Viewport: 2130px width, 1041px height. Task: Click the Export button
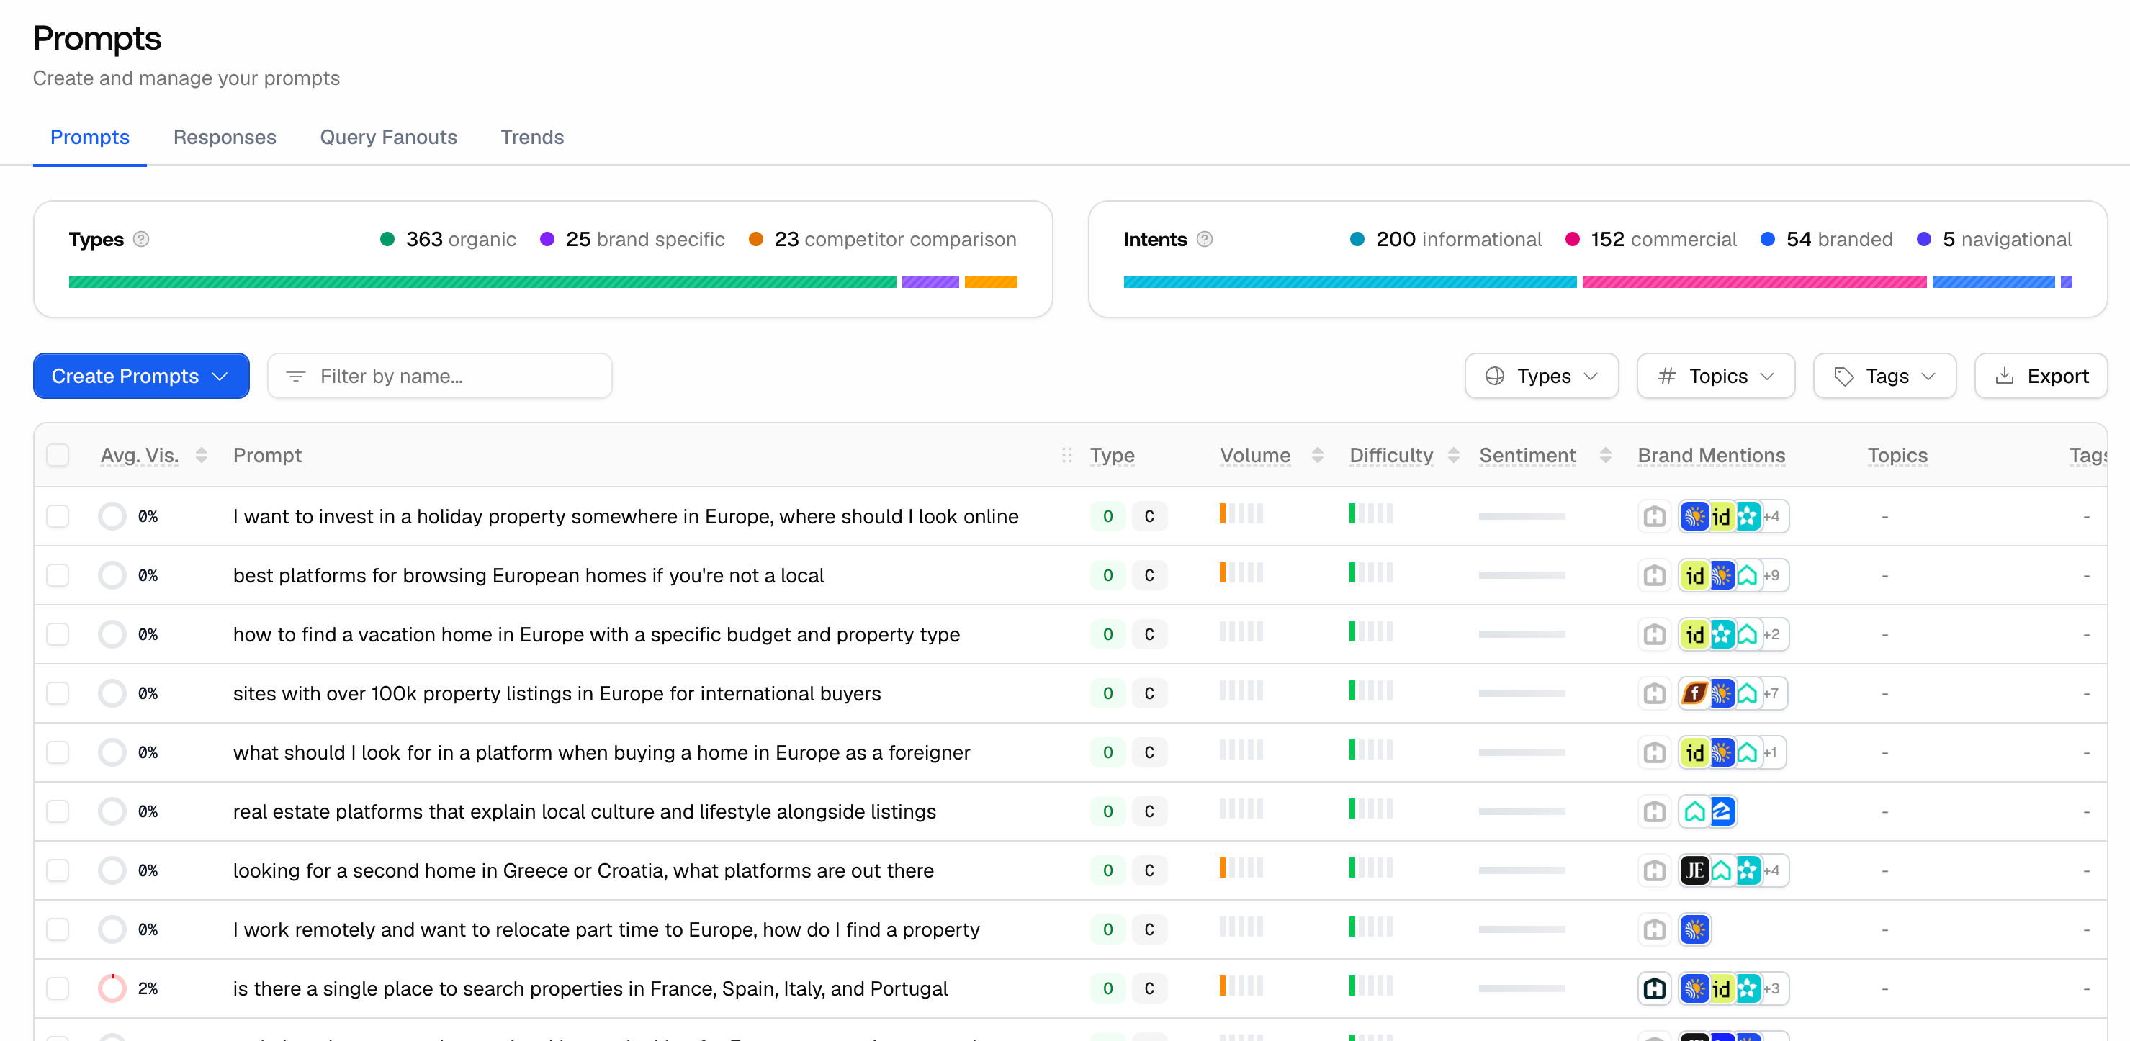[x=2041, y=377]
